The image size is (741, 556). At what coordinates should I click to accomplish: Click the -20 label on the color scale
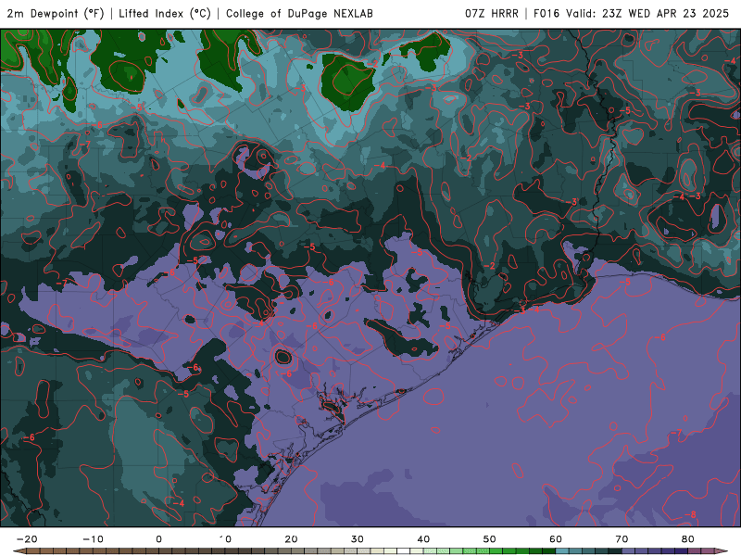(27, 539)
